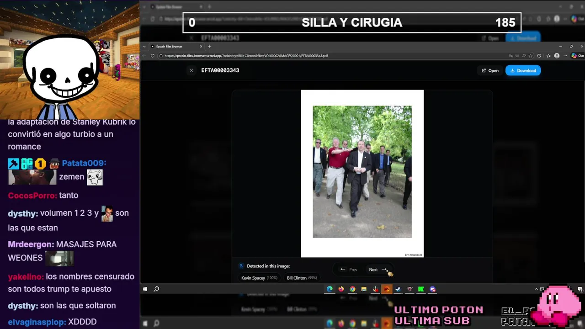
Task: Click the taskbar search icon
Action: (x=156, y=289)
